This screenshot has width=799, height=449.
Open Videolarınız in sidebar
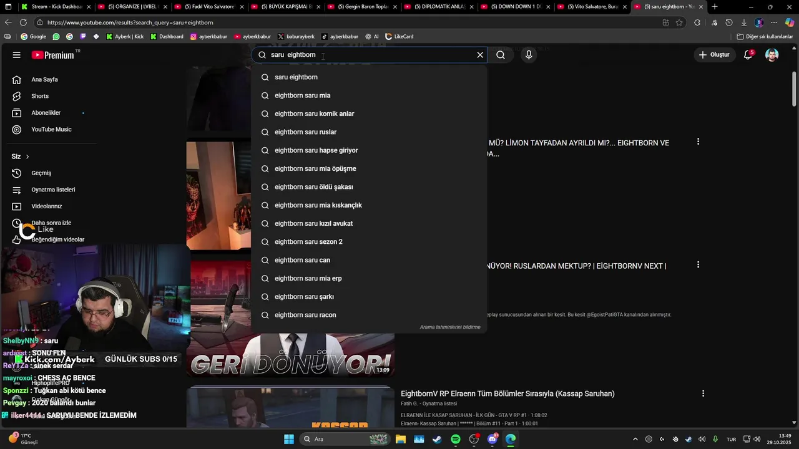pos(48,206)
